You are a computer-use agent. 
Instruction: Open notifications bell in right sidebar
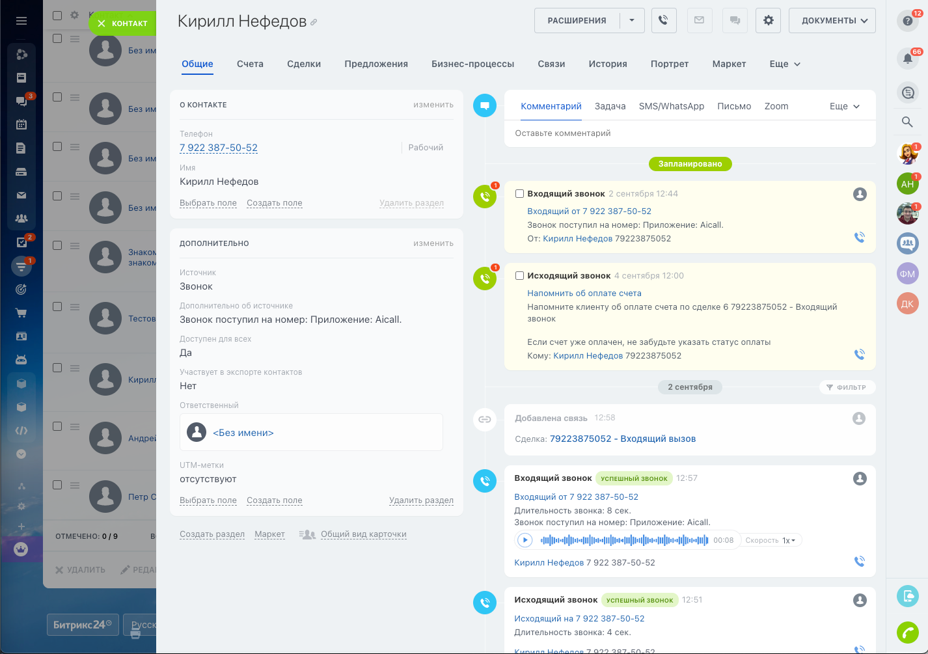[x=908, y=59]
